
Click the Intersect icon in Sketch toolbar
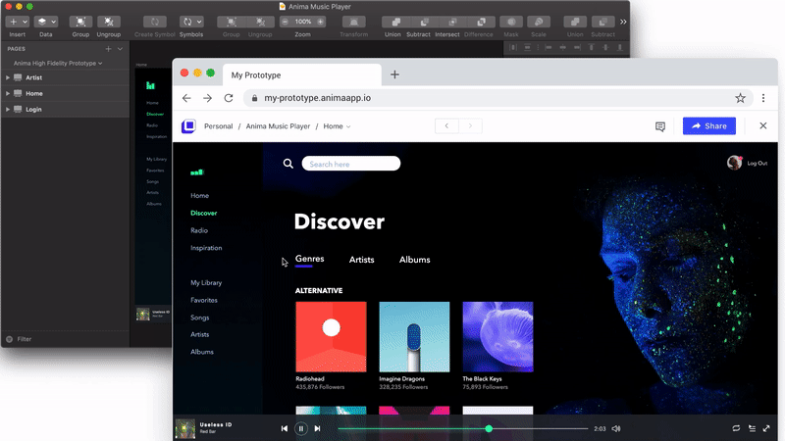tap(452, 22)
